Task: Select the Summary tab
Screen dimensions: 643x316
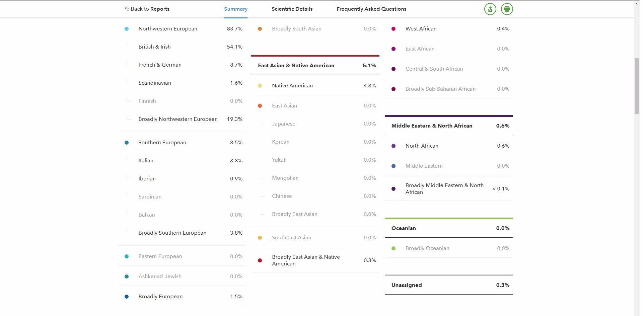Action: (x=235, y=9)
